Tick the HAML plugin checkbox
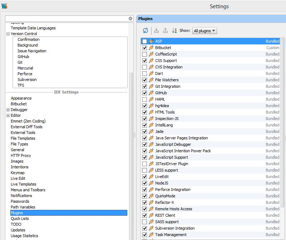This screenshot has width=286, height=240. (x=145, y=99)
